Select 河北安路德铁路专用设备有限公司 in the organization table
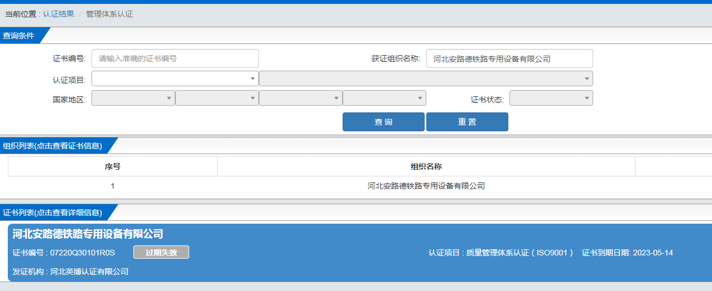 426,186
